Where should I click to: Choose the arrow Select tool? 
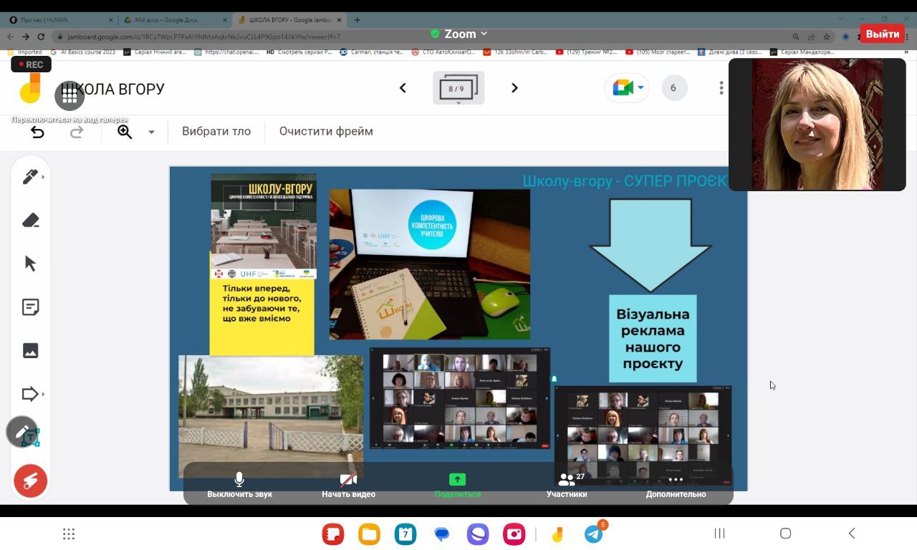point(30,264)
